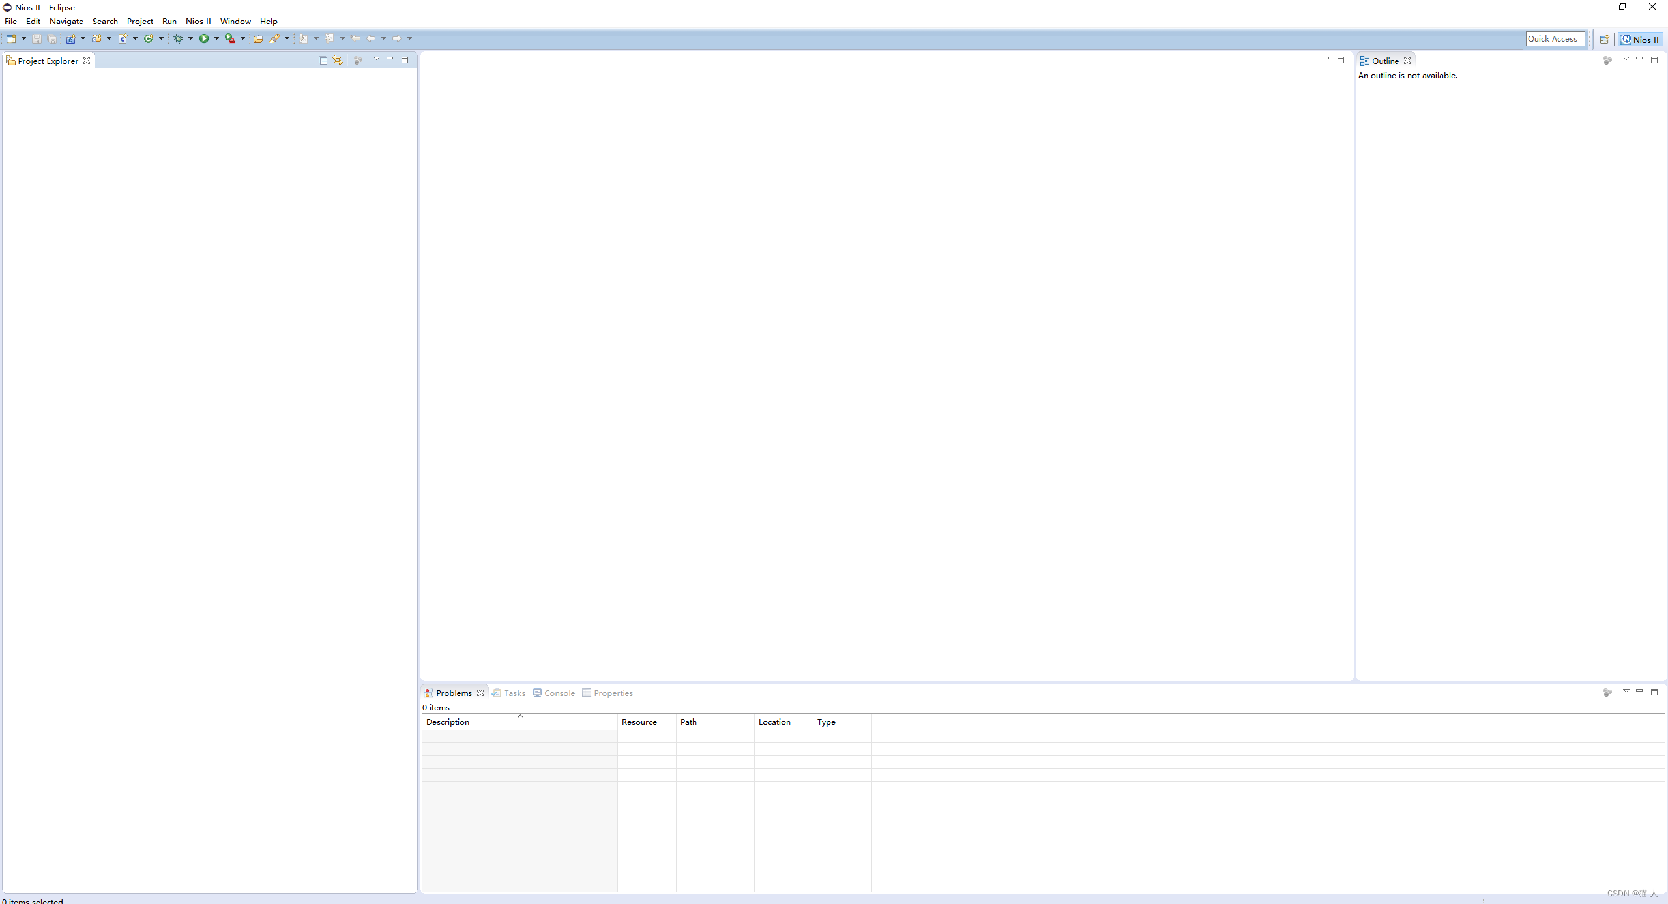This screenshot has height=904, width=1668.
Task: Click the New wizard toolbar icon
Action: 11,39
